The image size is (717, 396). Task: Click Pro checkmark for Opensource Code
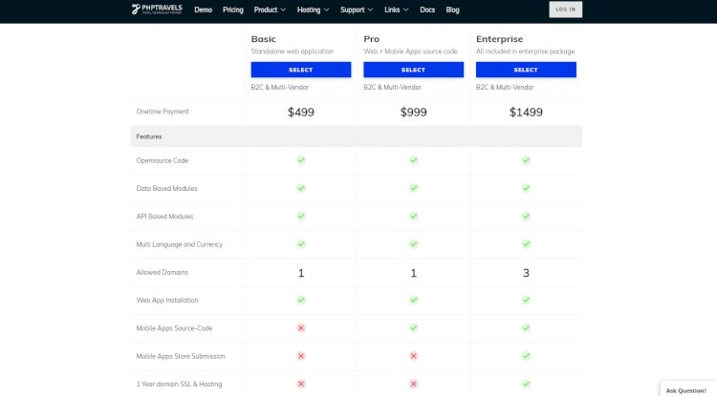pyautogui.click(x=413, y=160)
